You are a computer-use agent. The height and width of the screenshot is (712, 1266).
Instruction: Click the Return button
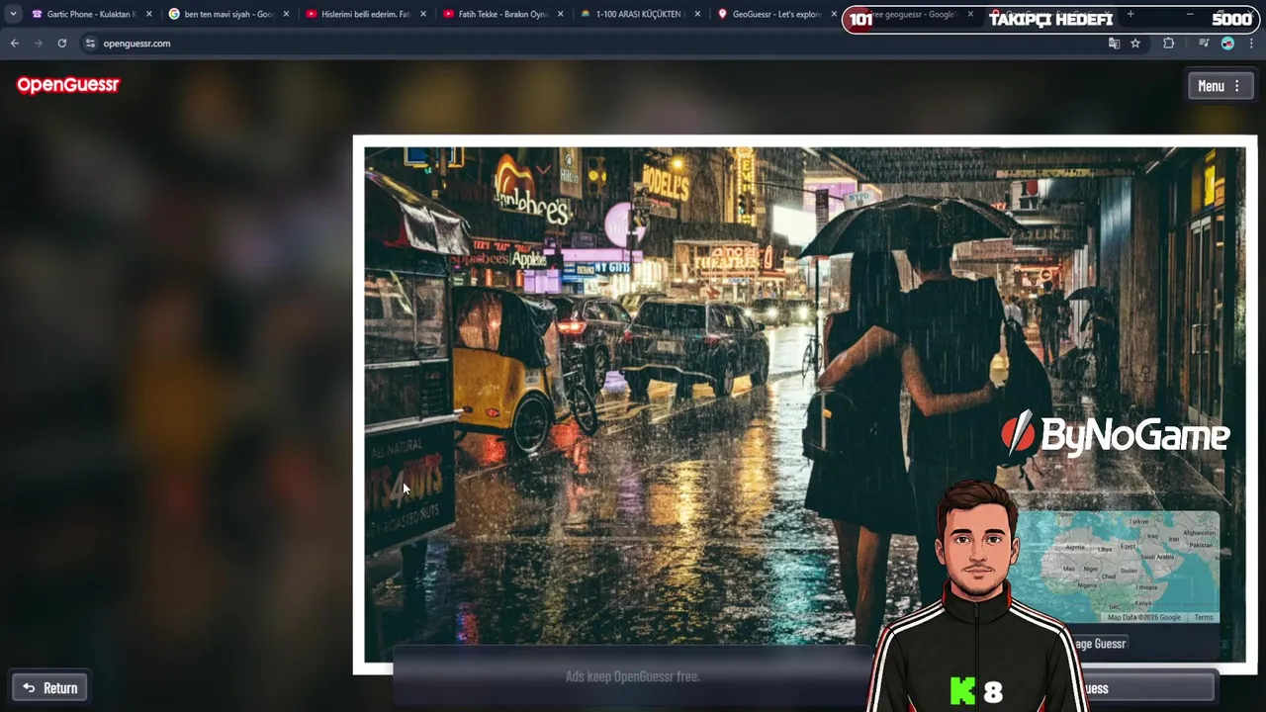(50, 688)
